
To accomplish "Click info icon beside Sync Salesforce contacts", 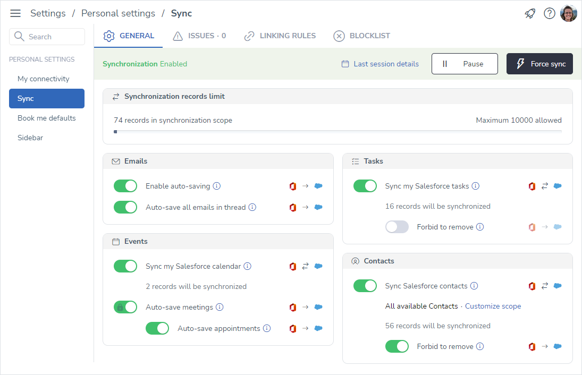I will click(474, 286).
